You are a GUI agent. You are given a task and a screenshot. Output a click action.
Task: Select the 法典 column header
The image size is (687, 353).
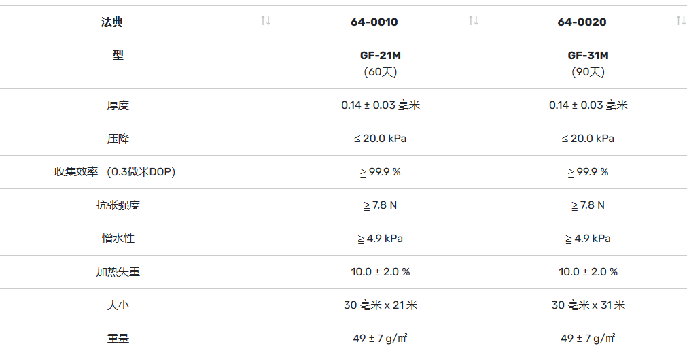pyautogui.click(x=111, y=22)
